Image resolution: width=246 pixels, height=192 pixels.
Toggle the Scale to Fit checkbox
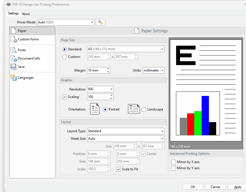118,169
